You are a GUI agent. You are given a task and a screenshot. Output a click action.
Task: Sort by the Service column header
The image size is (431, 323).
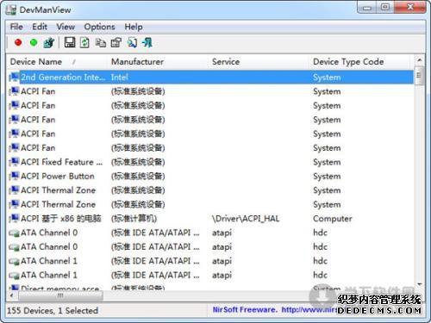coord(259,61)
